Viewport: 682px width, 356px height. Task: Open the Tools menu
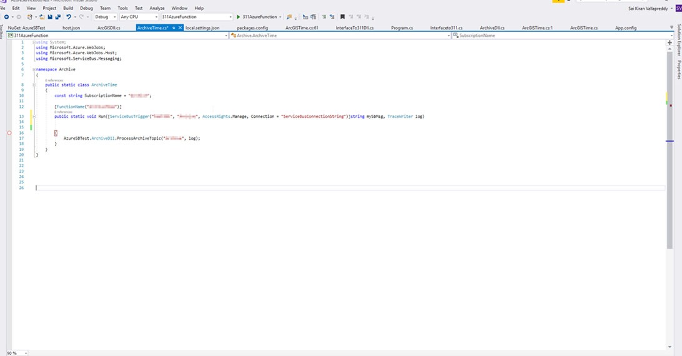122,8
